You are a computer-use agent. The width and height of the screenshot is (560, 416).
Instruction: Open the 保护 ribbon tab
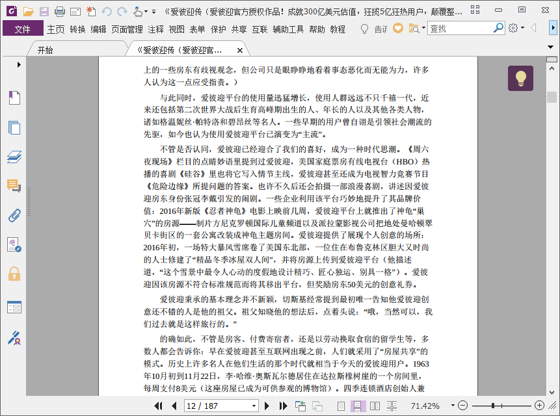219,29
